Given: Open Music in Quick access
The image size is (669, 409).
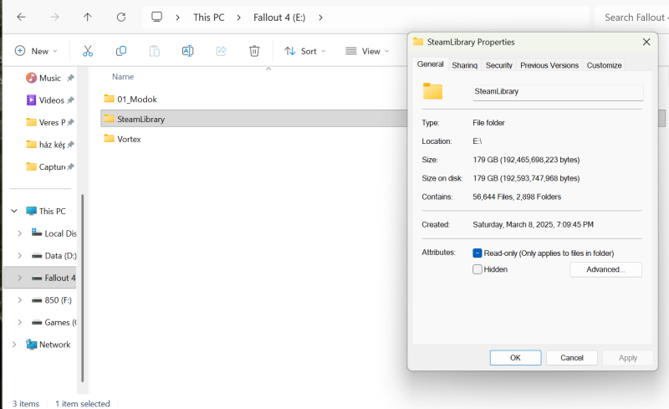Looking at the screenshot, I should [49, 78].
